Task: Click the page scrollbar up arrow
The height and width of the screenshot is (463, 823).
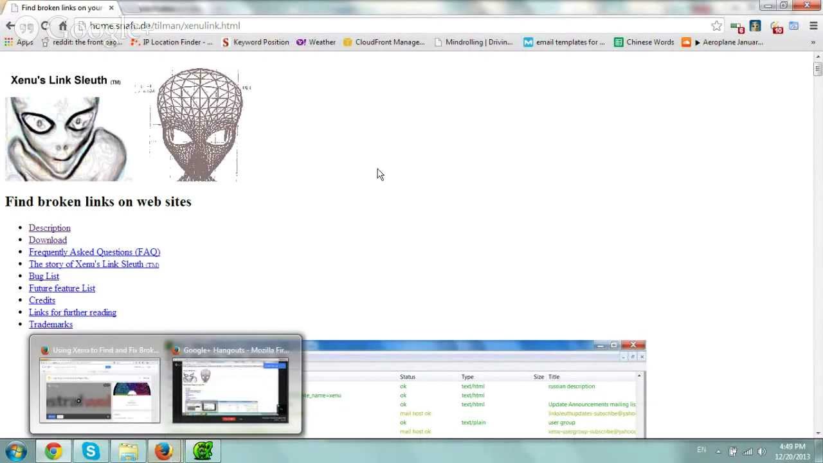Action: [818, 57]
